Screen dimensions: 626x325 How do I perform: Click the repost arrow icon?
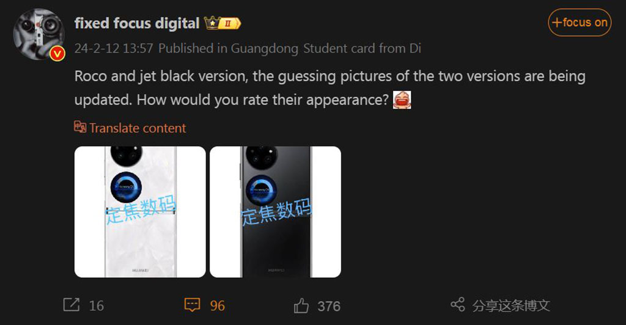click(72, 305)
